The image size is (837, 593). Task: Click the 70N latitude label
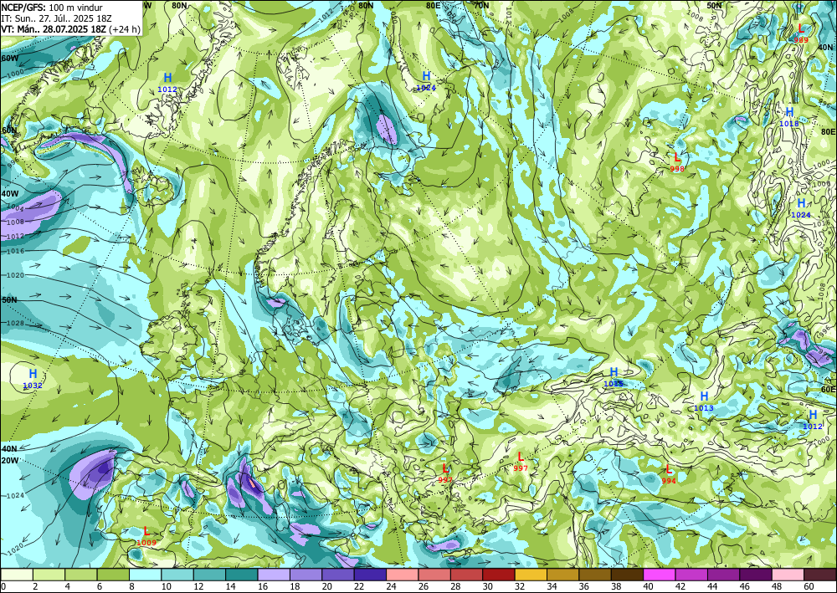point(481,5)
